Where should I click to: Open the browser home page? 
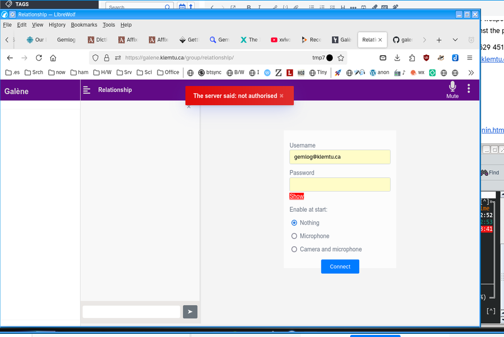pos(53,58)
